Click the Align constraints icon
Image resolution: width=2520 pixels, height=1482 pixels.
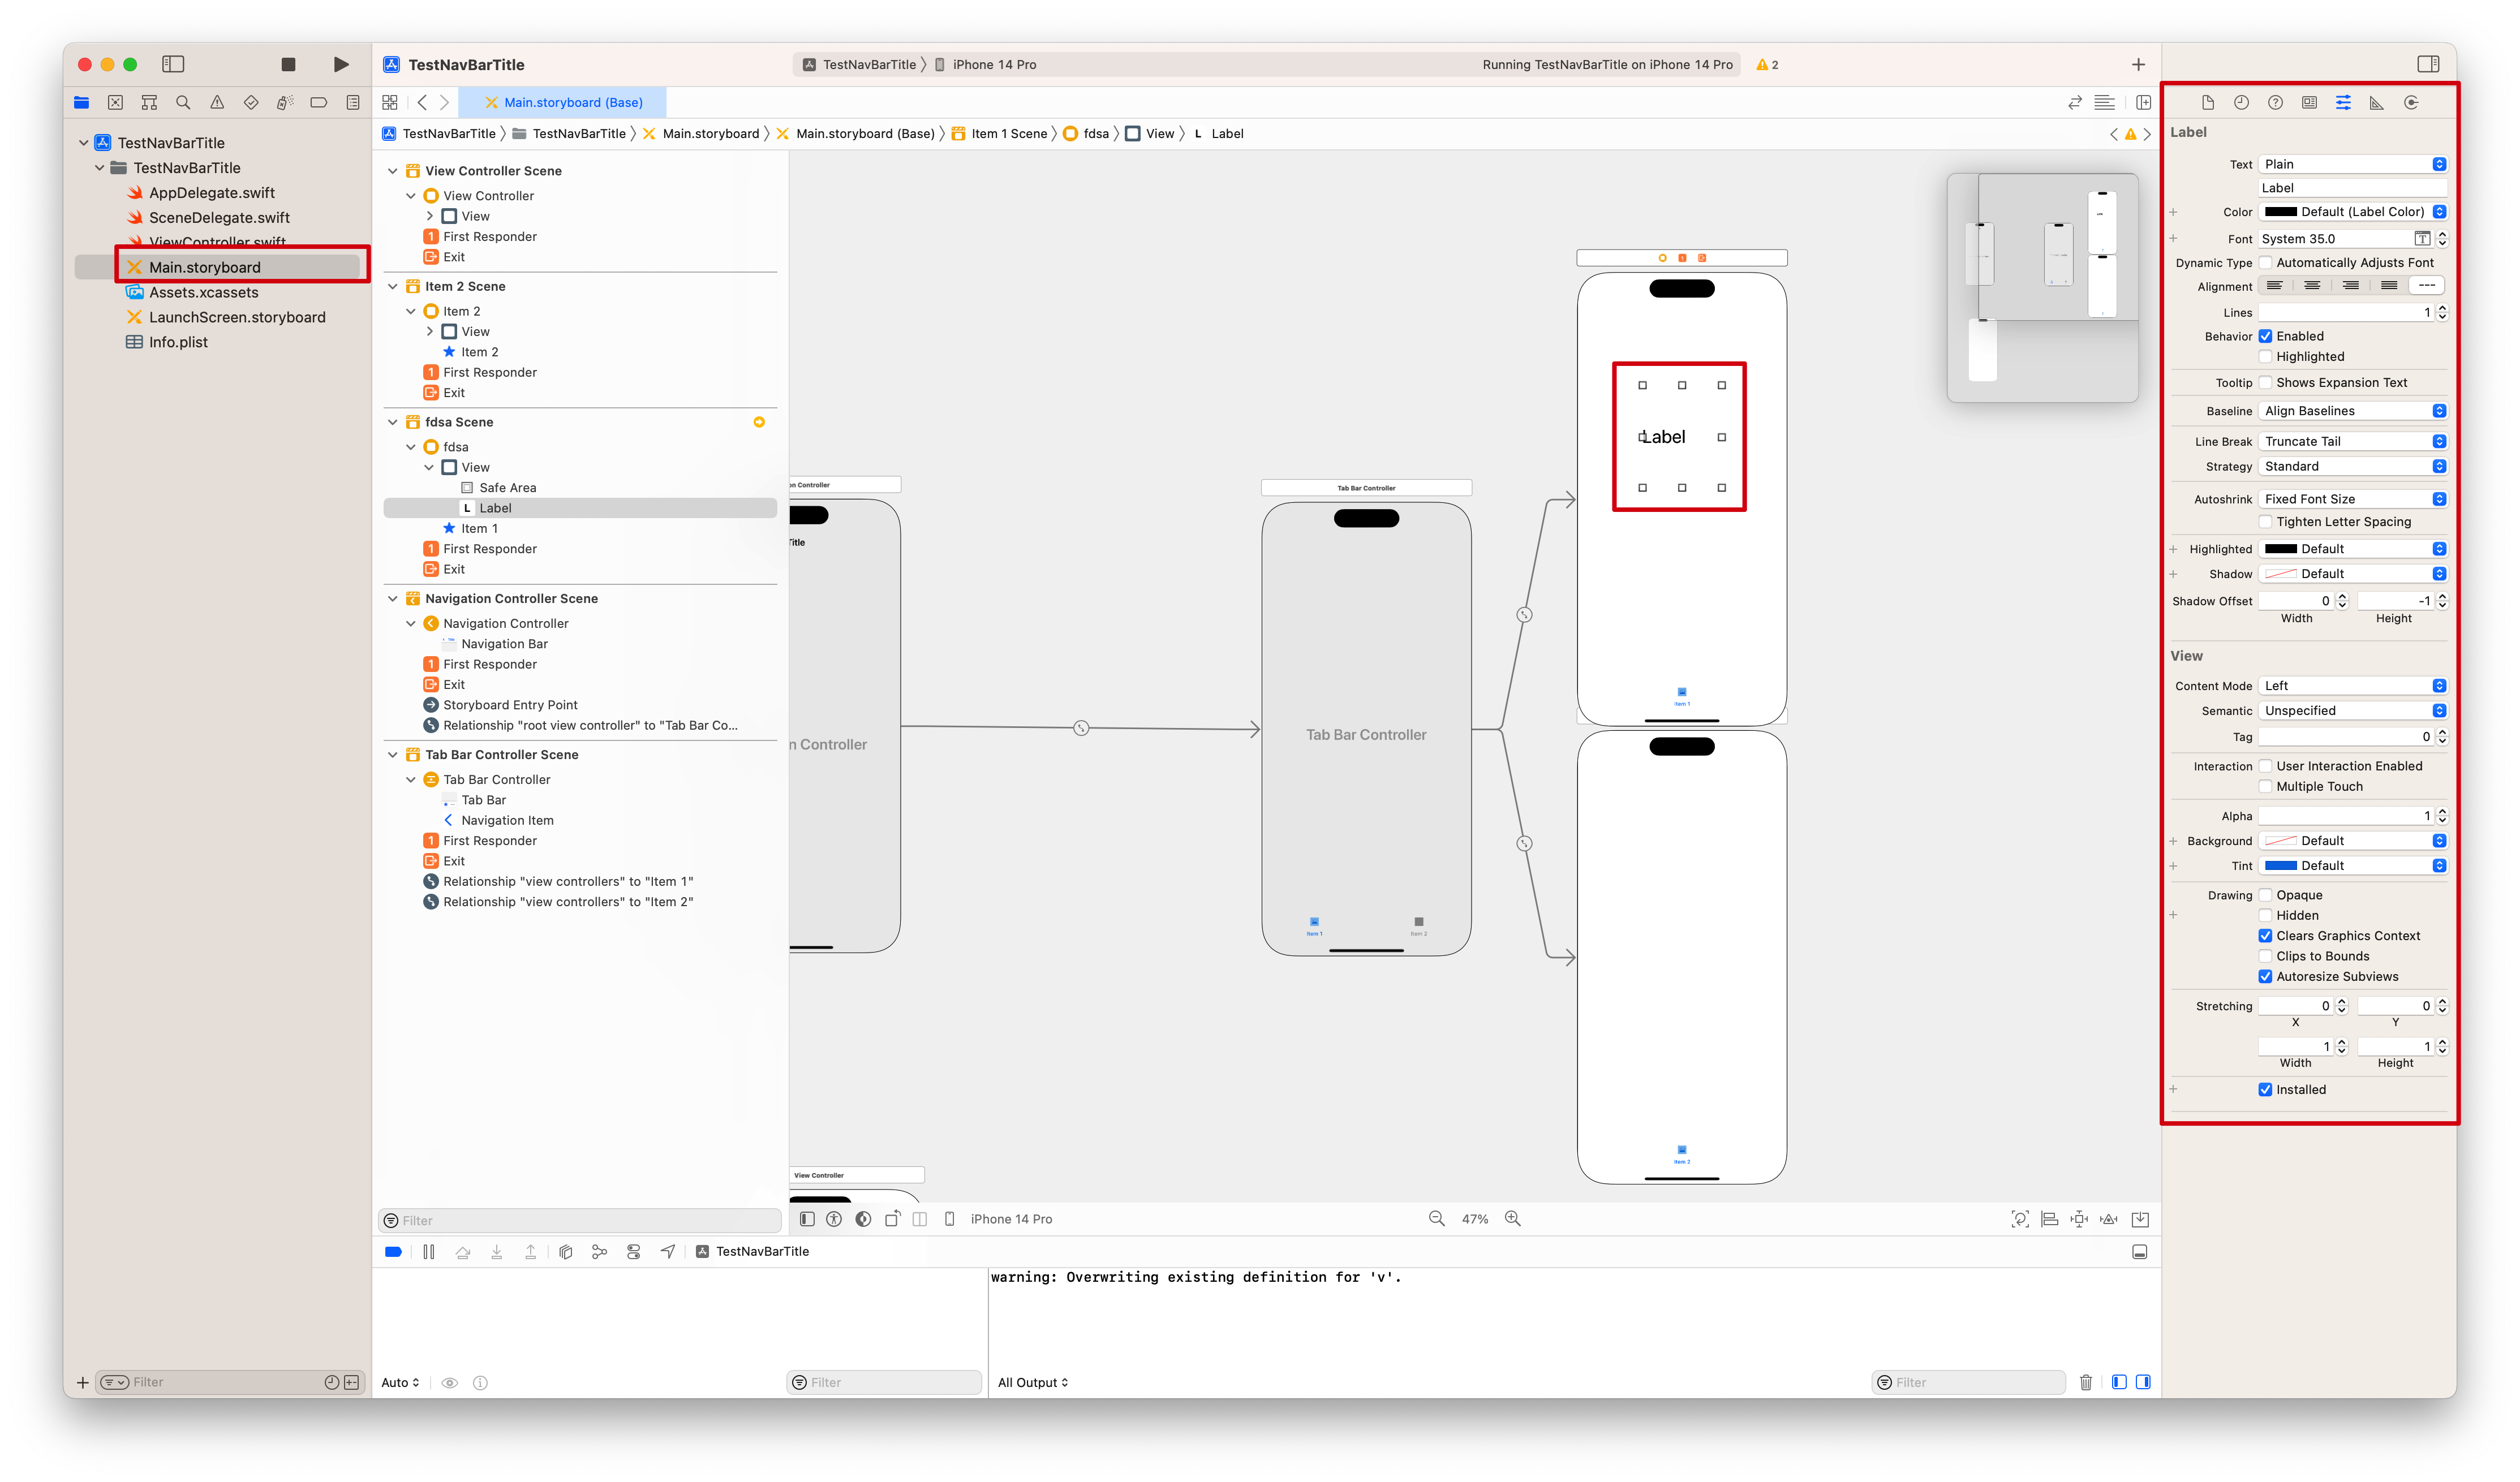click(2049, 1218)
